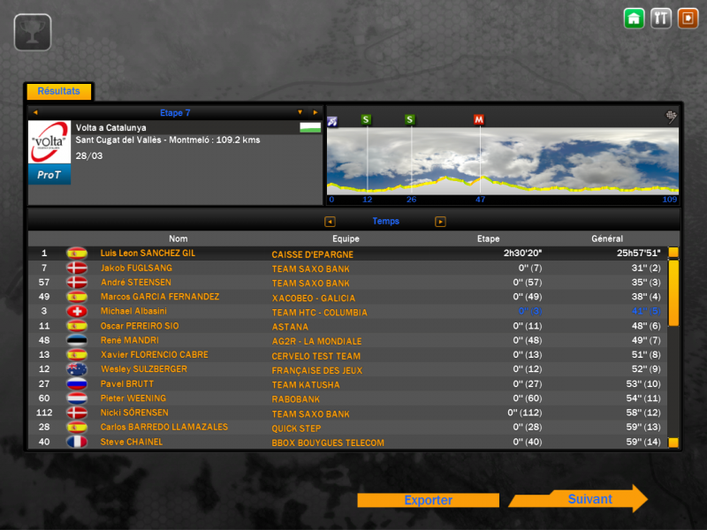Open team ASTANA
This screenshot has height=530, width=707.
pyautogui.click(x=290, y=327)
